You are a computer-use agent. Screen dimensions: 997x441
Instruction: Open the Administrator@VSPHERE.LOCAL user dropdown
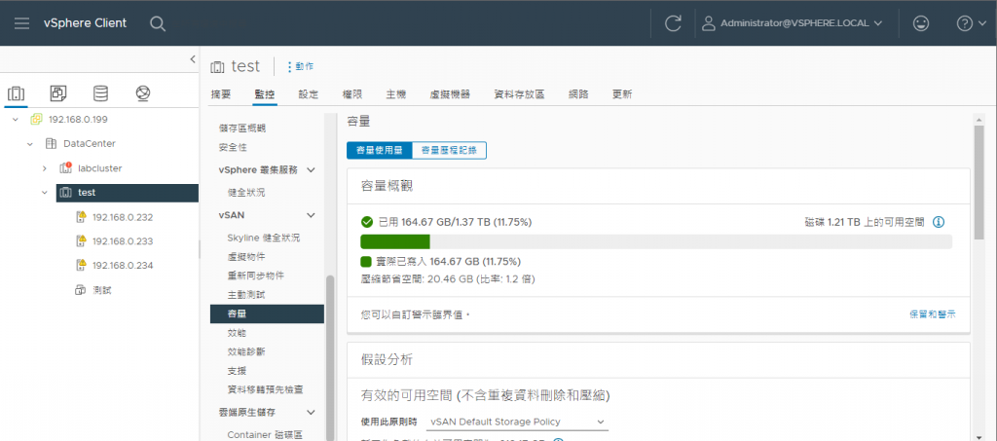pos(793,23)
